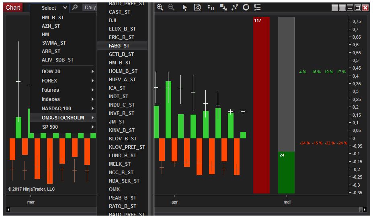Open the Daily interval selector
The height and width of the screenshot is (218, 373).
[90, 8]
